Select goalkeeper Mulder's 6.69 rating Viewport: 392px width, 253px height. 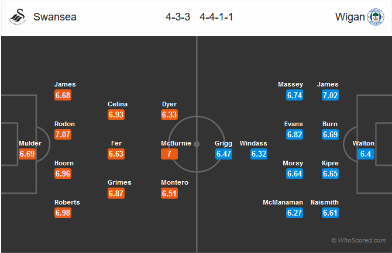27,154
